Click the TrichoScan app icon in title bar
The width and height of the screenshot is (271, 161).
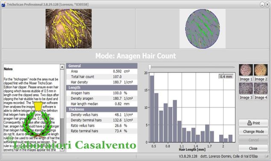(3, 5)
